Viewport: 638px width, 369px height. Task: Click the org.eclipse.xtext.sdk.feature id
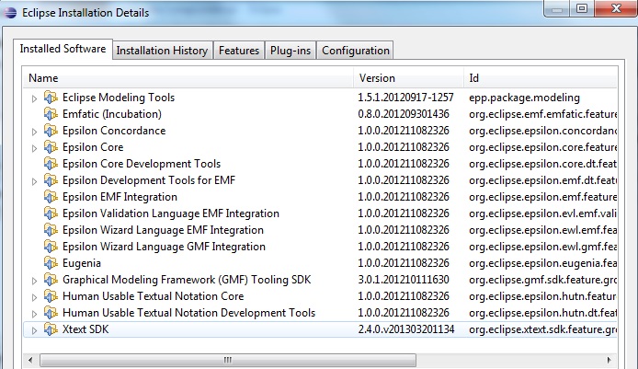pos(542,329)
